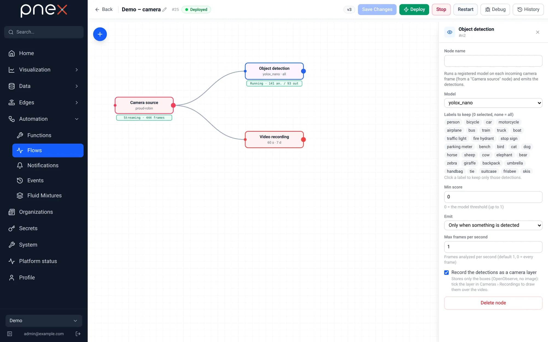Click the logout icon next to admin email

pos(78,334)
